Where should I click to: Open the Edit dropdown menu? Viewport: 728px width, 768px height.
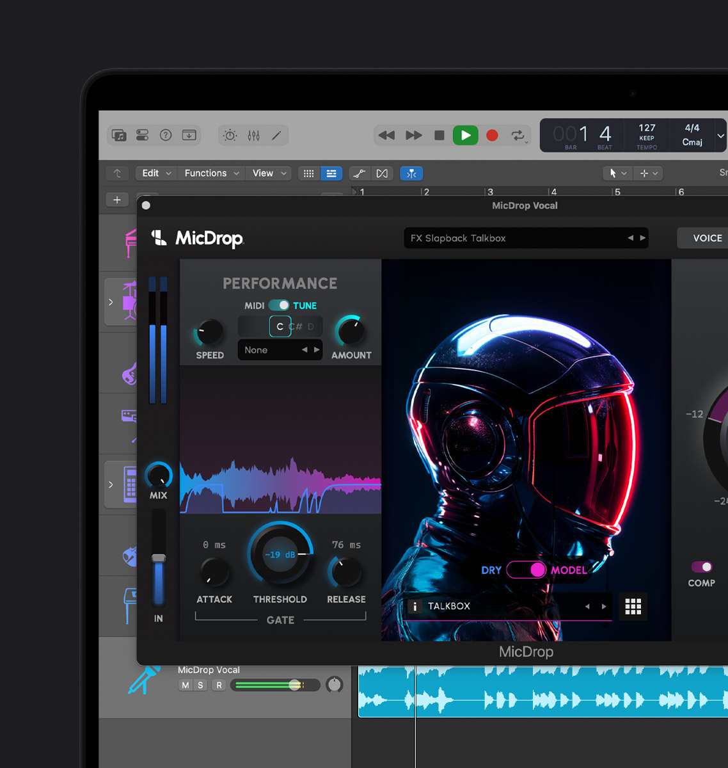click(156, 173)
